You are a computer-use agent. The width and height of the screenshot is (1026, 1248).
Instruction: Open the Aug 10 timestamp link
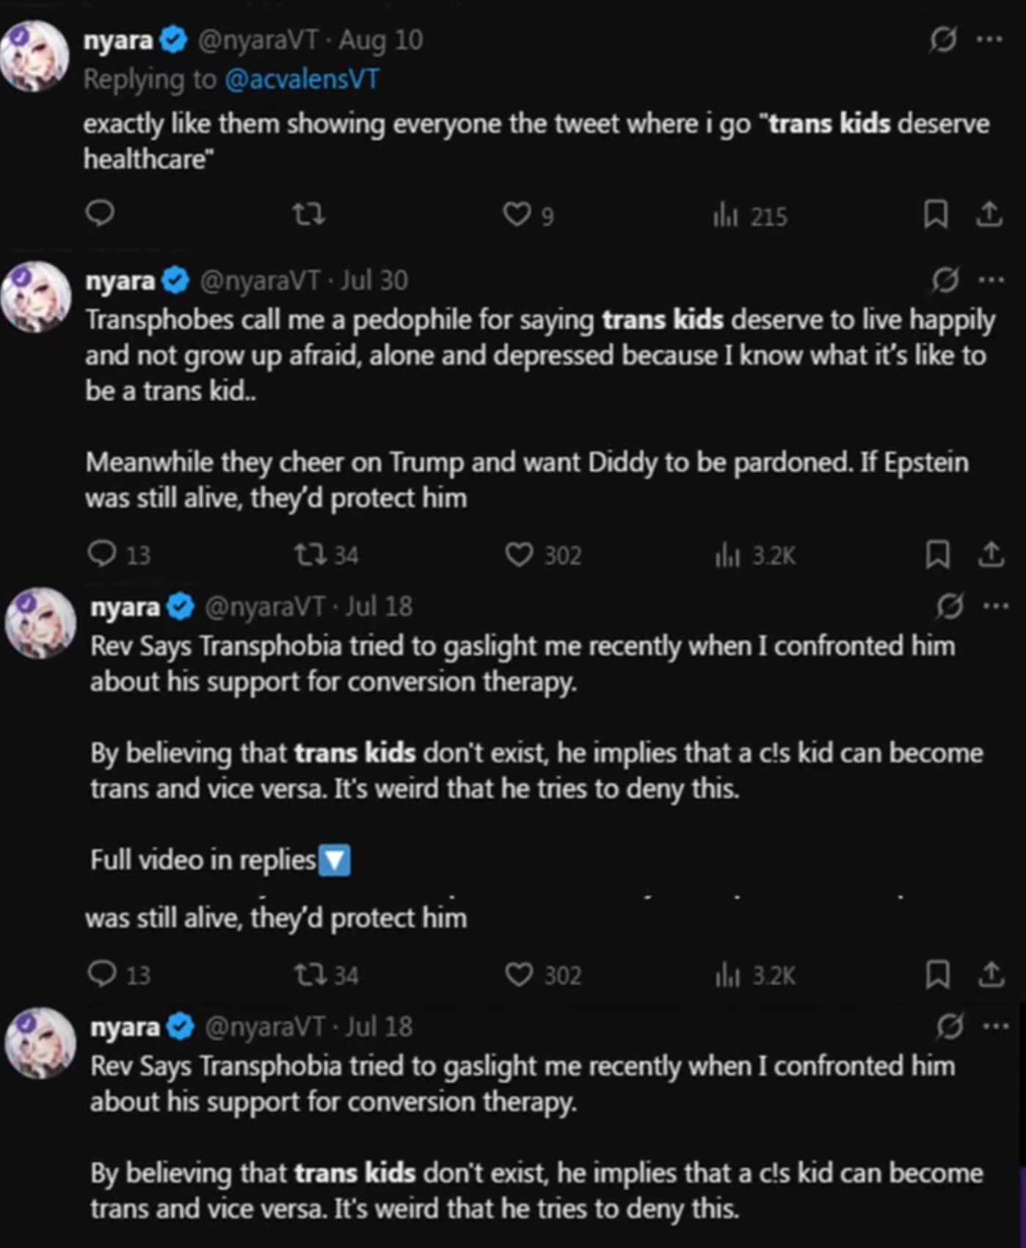(380, 40)
